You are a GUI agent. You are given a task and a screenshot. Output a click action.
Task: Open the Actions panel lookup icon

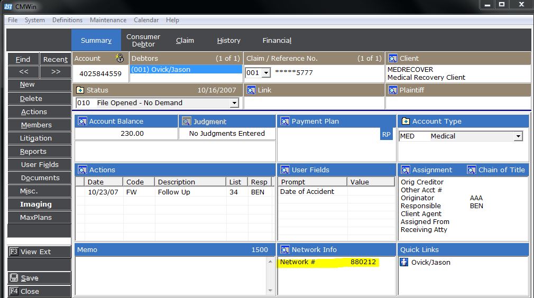(82, 170)
